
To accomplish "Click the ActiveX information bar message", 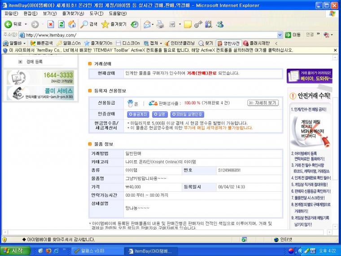I will pyautogui.click(x=151, y=50).
